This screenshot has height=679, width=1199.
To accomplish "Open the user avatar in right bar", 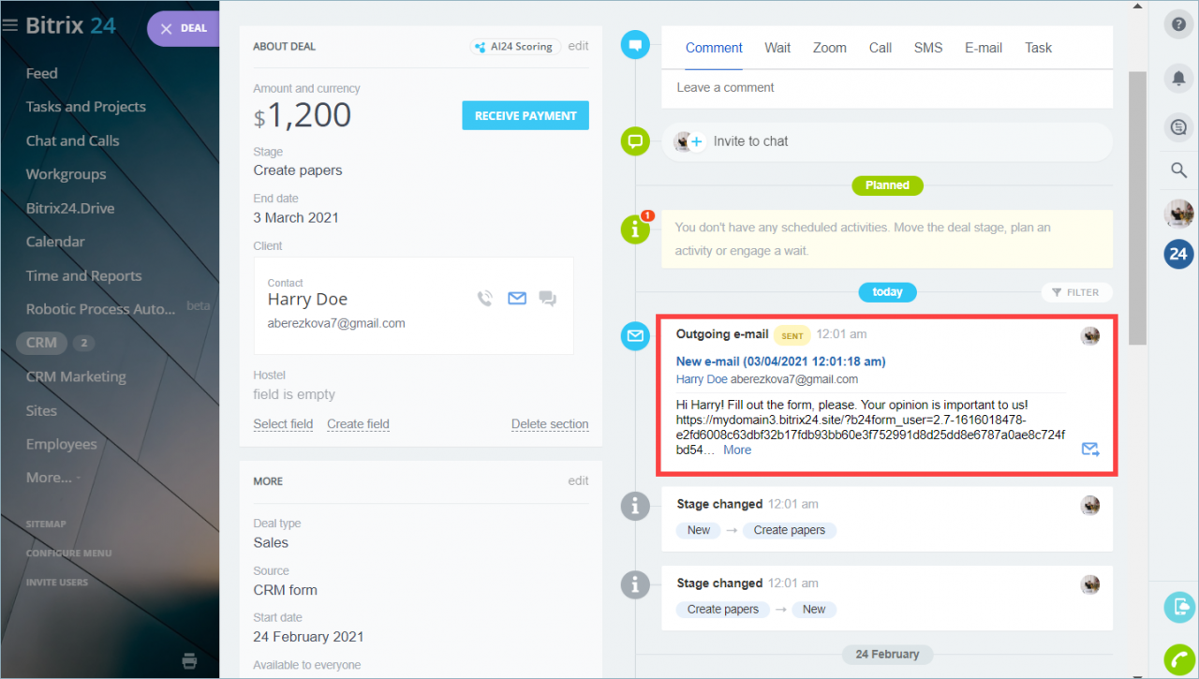I will [x=1178, y=214].
